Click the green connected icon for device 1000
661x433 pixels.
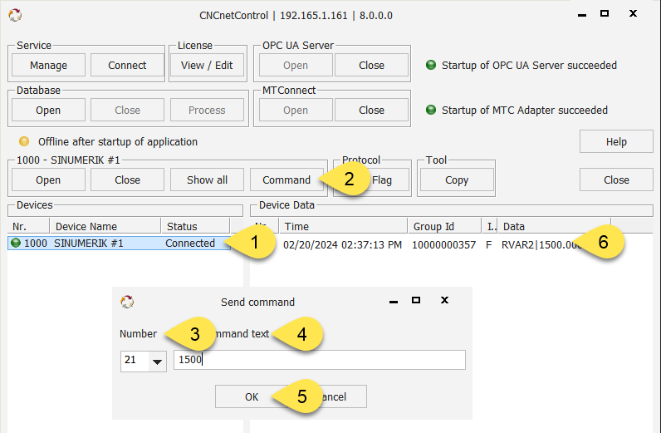[x=16, y=244]
